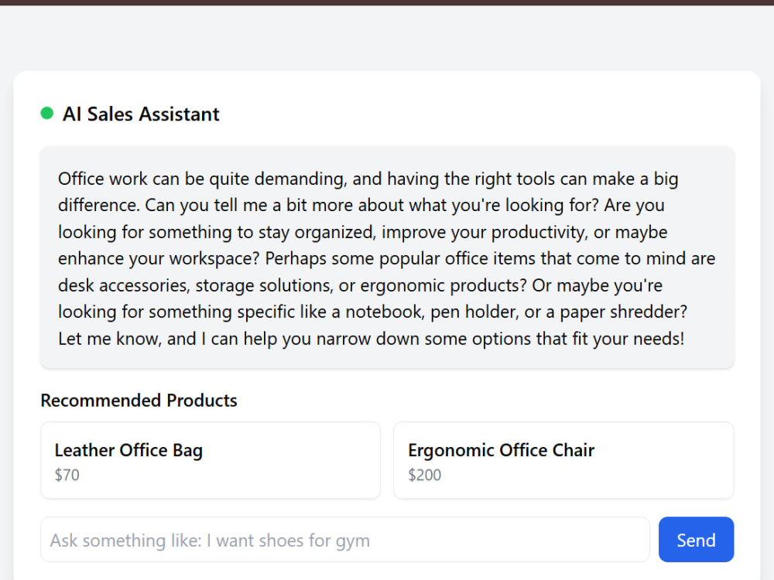Click the line starting 'Office work can be'

point(368,179)
